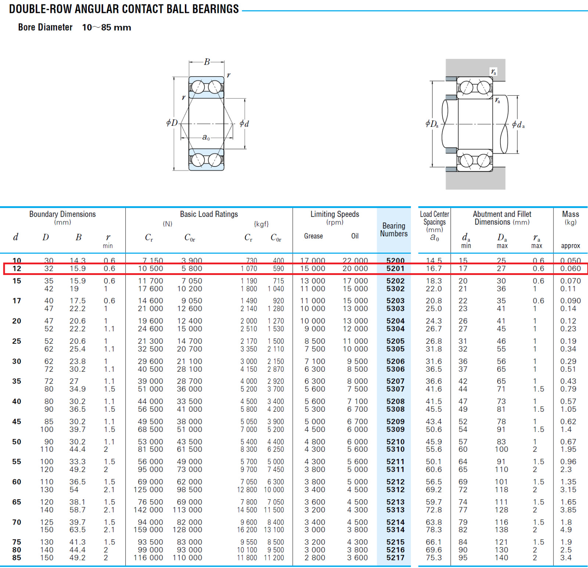The image size is (588, 568).
Task: Click bearing number 5212
Action: 395,482
